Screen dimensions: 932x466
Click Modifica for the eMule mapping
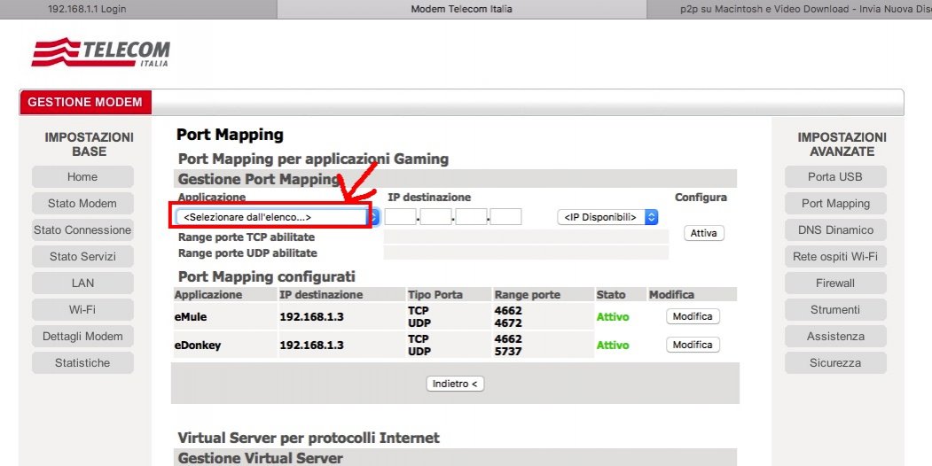coord(692,317)
